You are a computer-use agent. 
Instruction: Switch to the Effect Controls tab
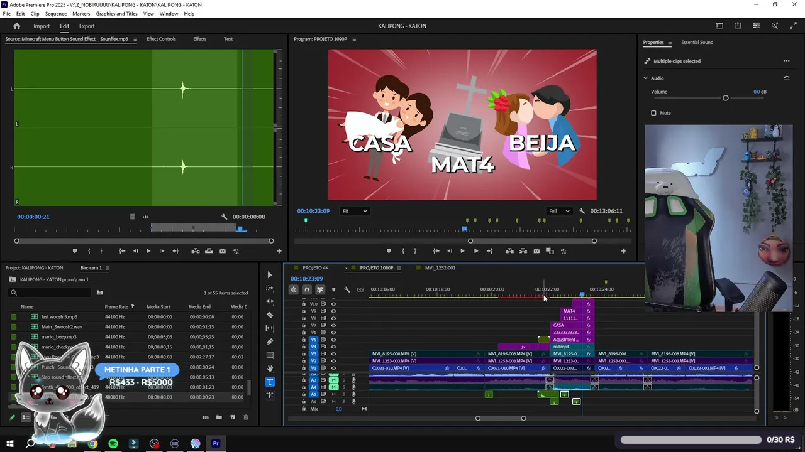161,39
